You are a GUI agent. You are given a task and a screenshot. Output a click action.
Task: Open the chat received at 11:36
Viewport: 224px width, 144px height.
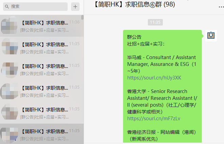(x=42, y=26)
